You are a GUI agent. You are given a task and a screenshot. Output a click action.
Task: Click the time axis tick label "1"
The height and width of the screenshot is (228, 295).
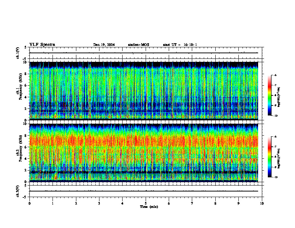tap(53, 203)
